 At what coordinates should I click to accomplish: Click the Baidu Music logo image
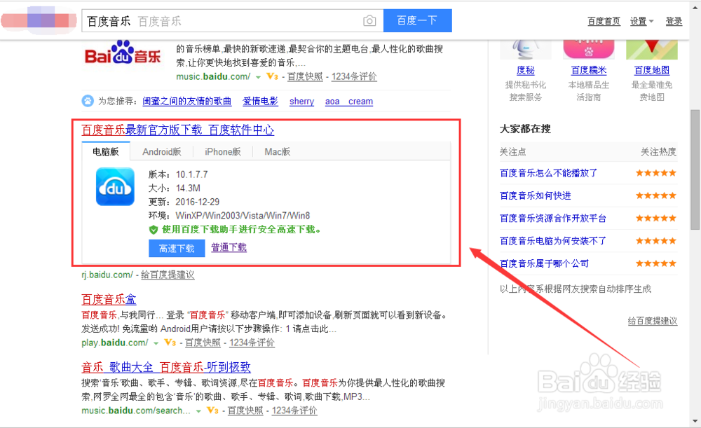pos(123,54)
